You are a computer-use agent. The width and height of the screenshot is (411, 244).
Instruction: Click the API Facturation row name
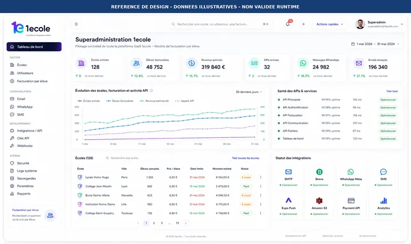292,115
